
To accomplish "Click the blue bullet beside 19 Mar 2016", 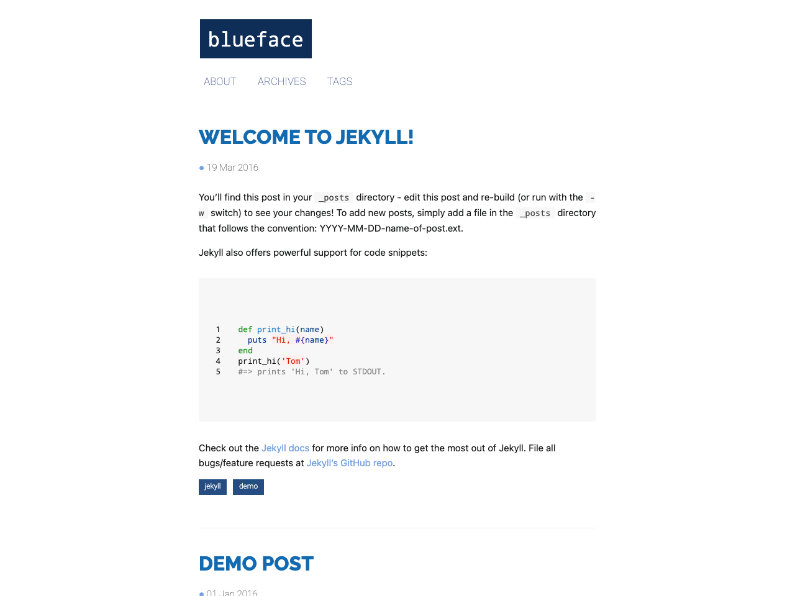I will [201, 168].
